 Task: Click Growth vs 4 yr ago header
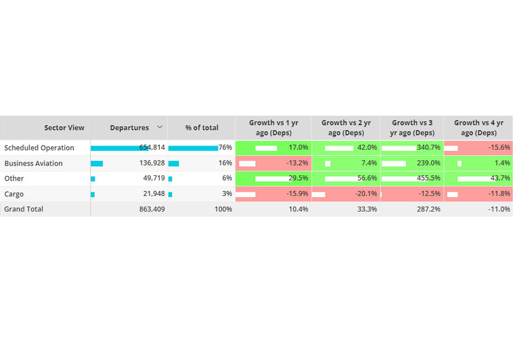click(478, 128)
